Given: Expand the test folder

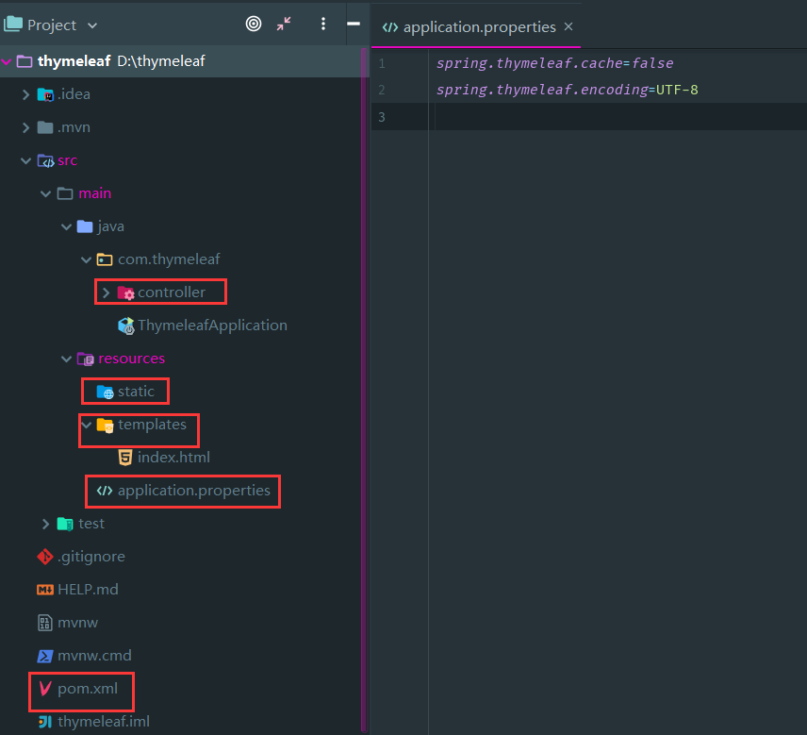Looking at the screenshot, I should tap(45, 524).
